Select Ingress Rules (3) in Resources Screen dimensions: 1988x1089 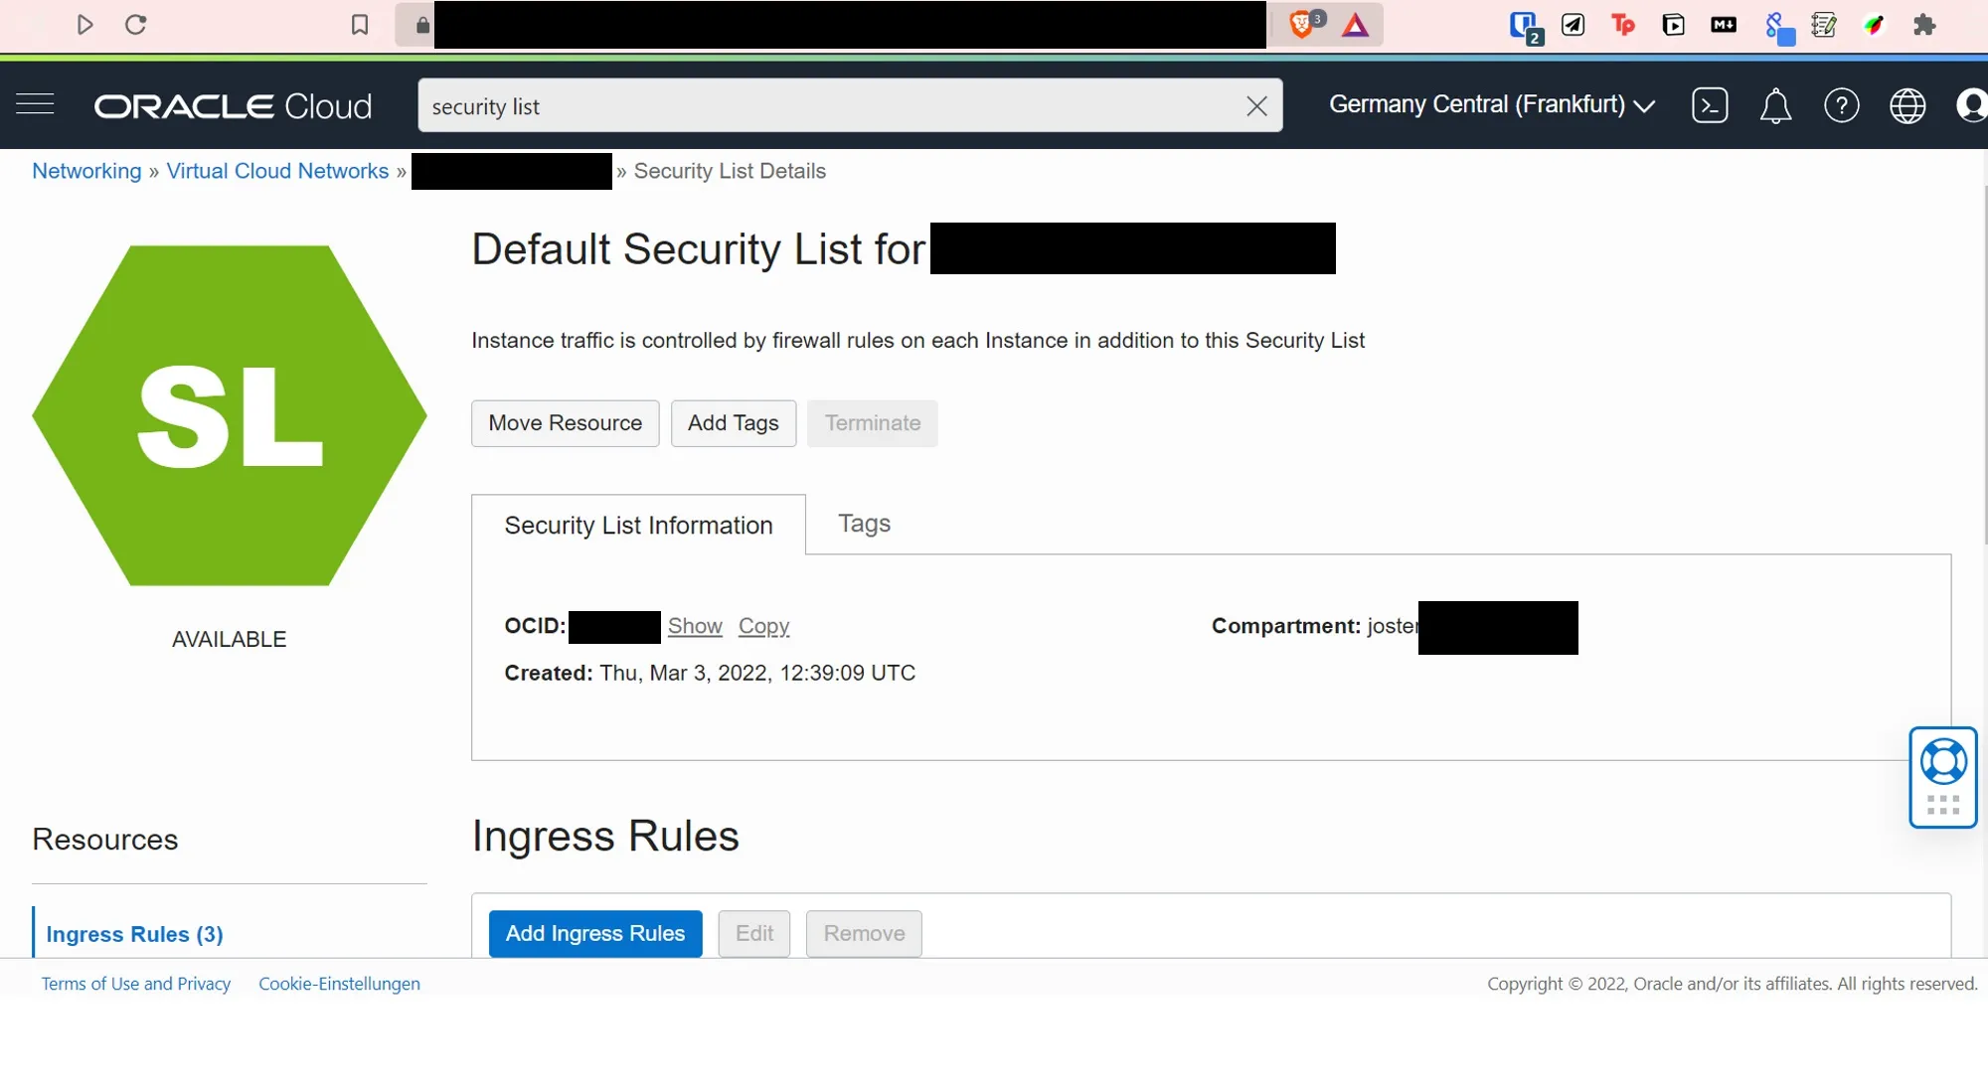(x=134, y=934)
